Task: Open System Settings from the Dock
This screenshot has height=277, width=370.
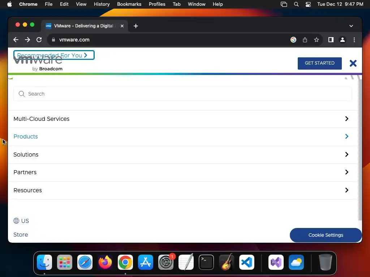Action: 165,262
